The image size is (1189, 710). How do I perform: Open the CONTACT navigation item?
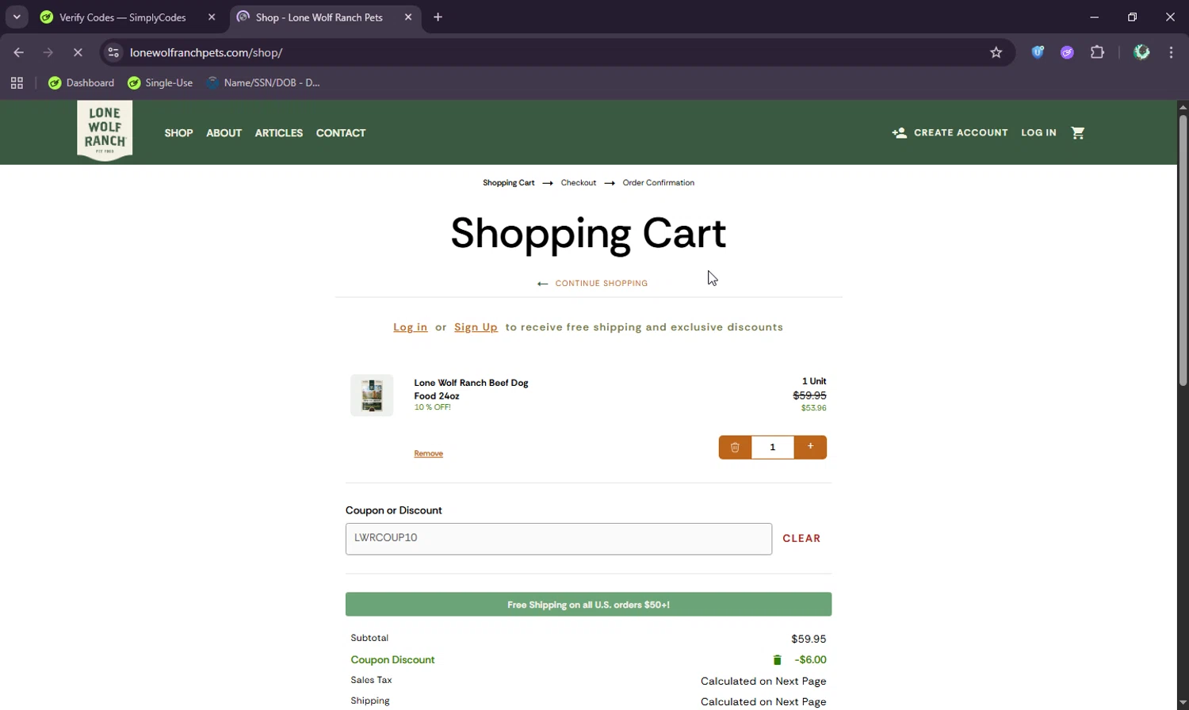point(341,132)
